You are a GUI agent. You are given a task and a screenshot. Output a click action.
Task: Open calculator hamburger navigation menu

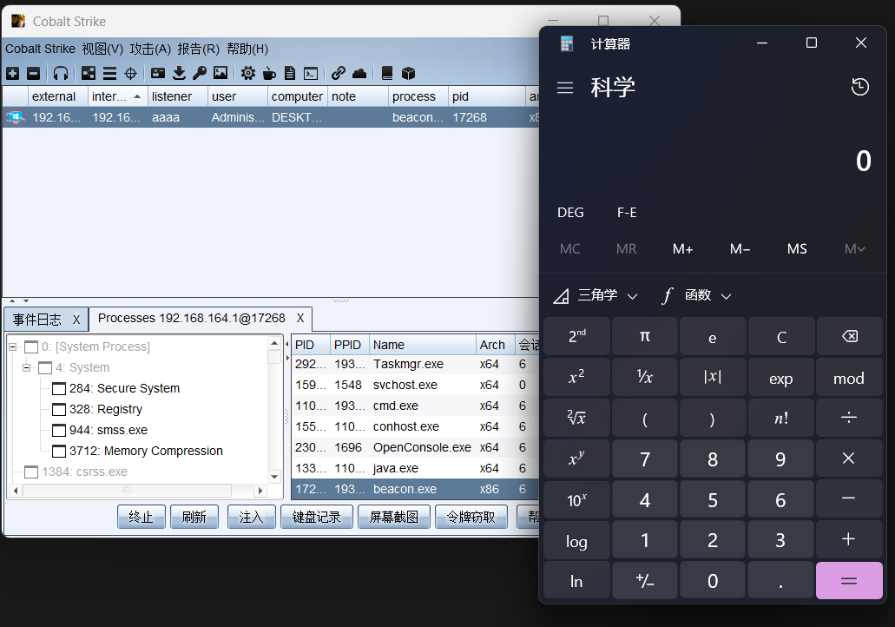565,88
